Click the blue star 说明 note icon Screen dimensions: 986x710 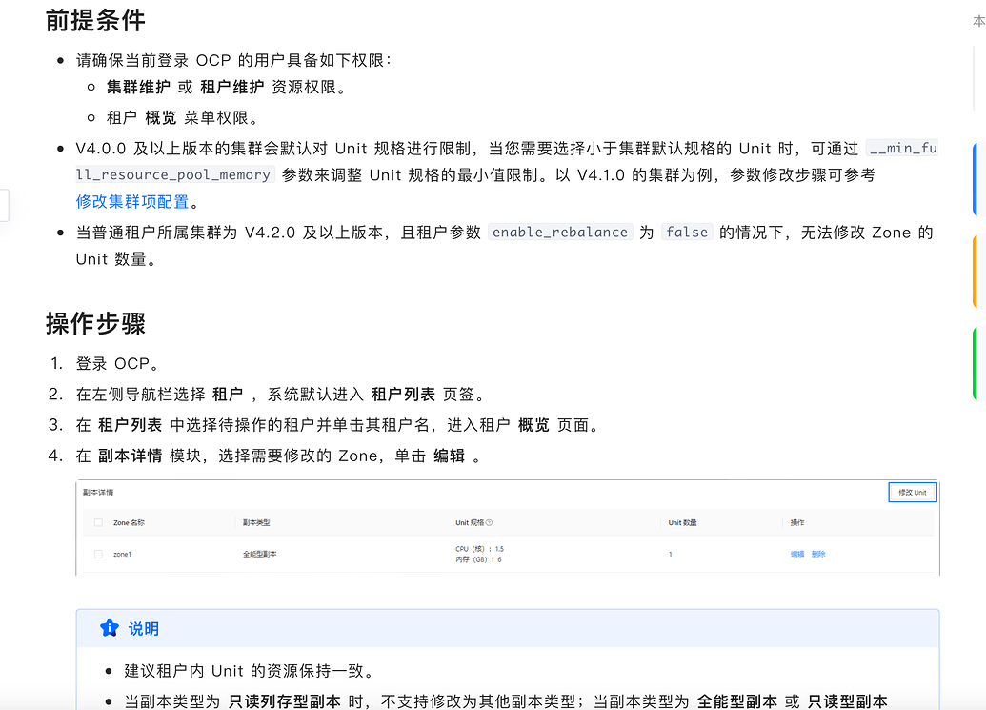pyautogui.click(x=111, y=627)
